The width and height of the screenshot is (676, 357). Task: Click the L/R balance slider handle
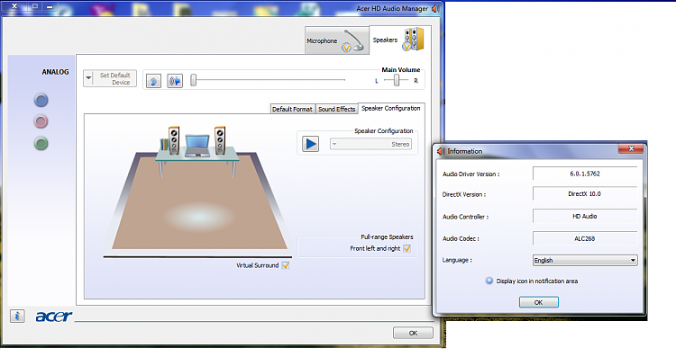click(x=397, y=80)
